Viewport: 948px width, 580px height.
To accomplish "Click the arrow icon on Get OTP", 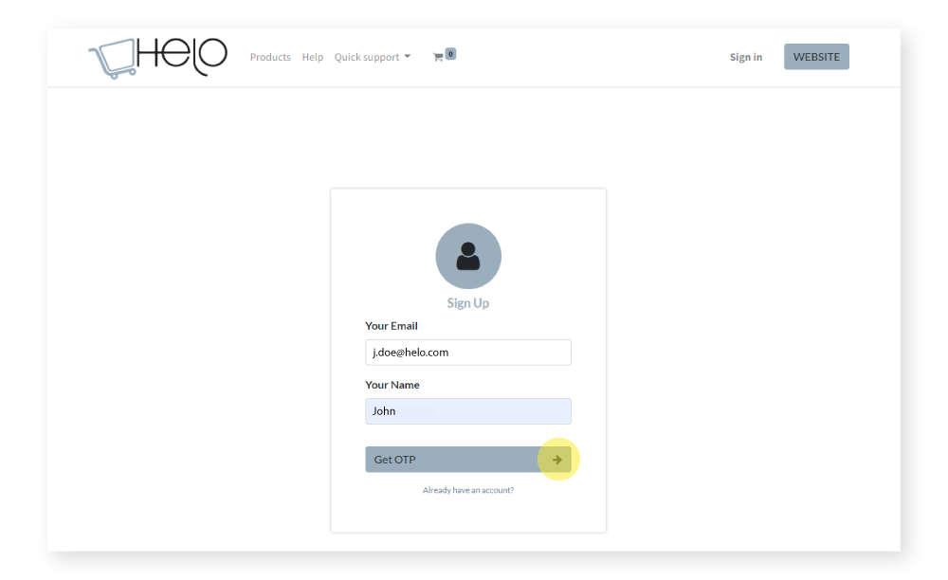I will coord(557,460).
